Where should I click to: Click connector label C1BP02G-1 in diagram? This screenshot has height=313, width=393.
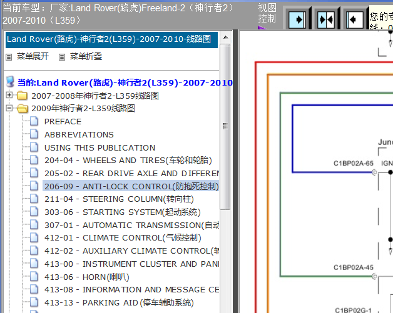click(353, 311)
